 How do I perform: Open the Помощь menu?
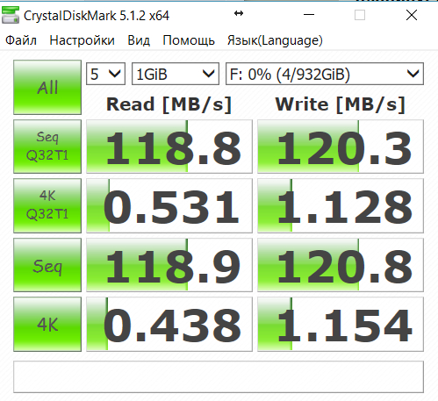coord(189,40)
